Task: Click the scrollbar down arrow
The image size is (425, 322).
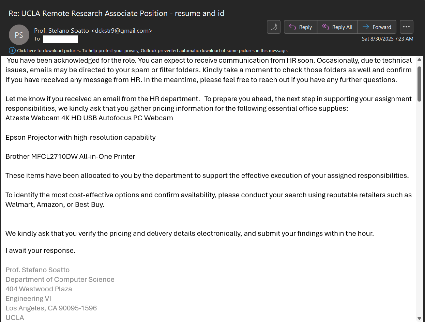Action: [419, 318]
